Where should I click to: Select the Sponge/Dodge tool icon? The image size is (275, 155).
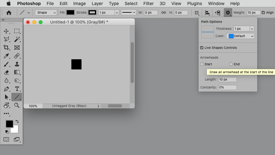click(17, 81)
